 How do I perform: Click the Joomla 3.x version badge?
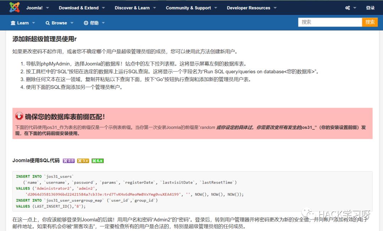(83, 161)
